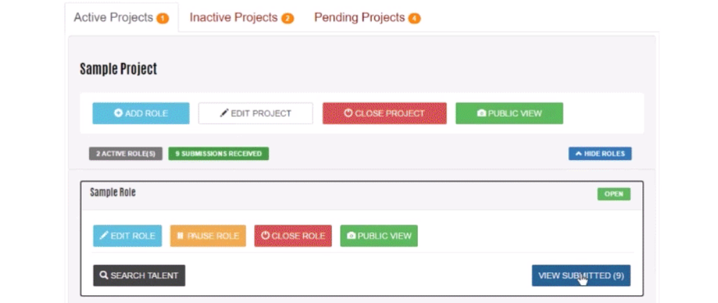
Task: Click the 9 Submissions Received badge
Action: coord(218,154)
